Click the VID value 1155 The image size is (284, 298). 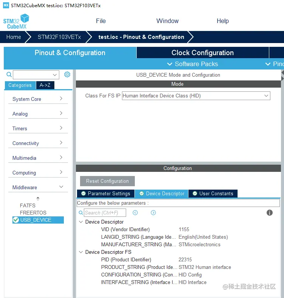(184, 229)
